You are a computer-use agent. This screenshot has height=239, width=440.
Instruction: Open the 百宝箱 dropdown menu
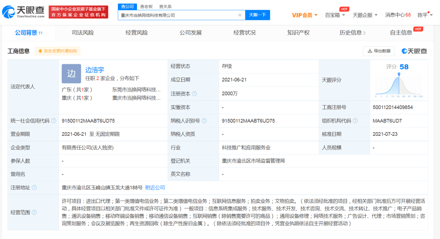[x=335, y=15]
